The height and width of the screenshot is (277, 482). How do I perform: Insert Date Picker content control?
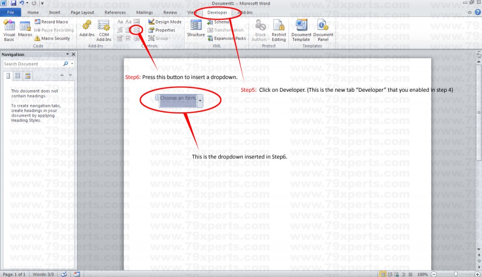click(x=120, y=39)
